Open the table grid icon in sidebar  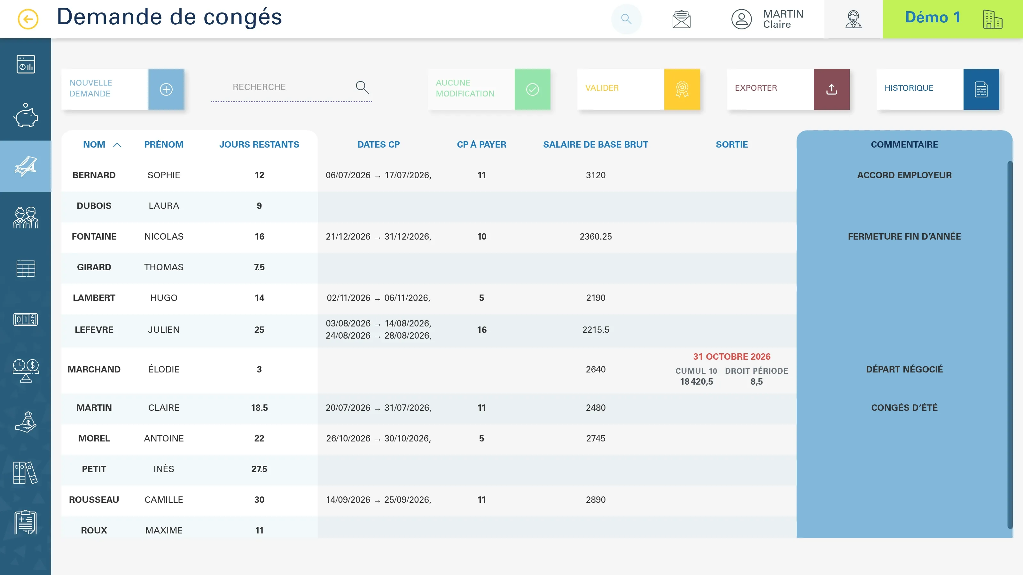[x=26, y=269]
